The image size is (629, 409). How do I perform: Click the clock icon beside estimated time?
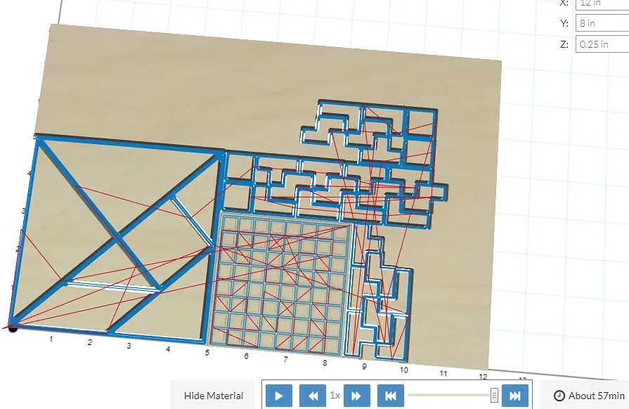tap(559, 396)
